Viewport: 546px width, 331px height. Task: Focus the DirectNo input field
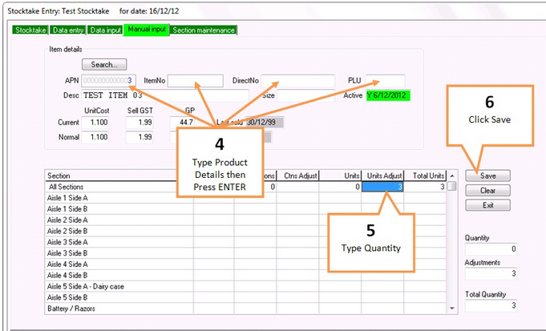298,81
